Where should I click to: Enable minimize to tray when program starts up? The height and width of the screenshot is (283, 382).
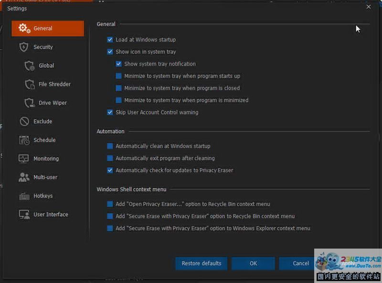coord(118,76)
